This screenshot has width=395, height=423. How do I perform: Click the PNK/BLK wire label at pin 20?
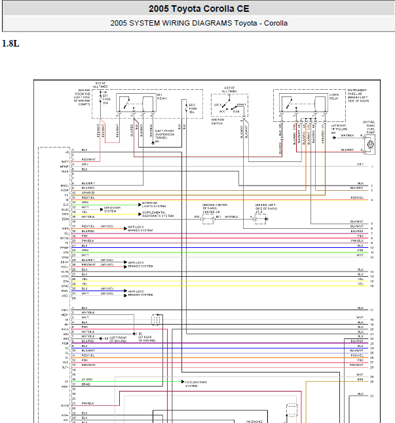click(88, 241)
